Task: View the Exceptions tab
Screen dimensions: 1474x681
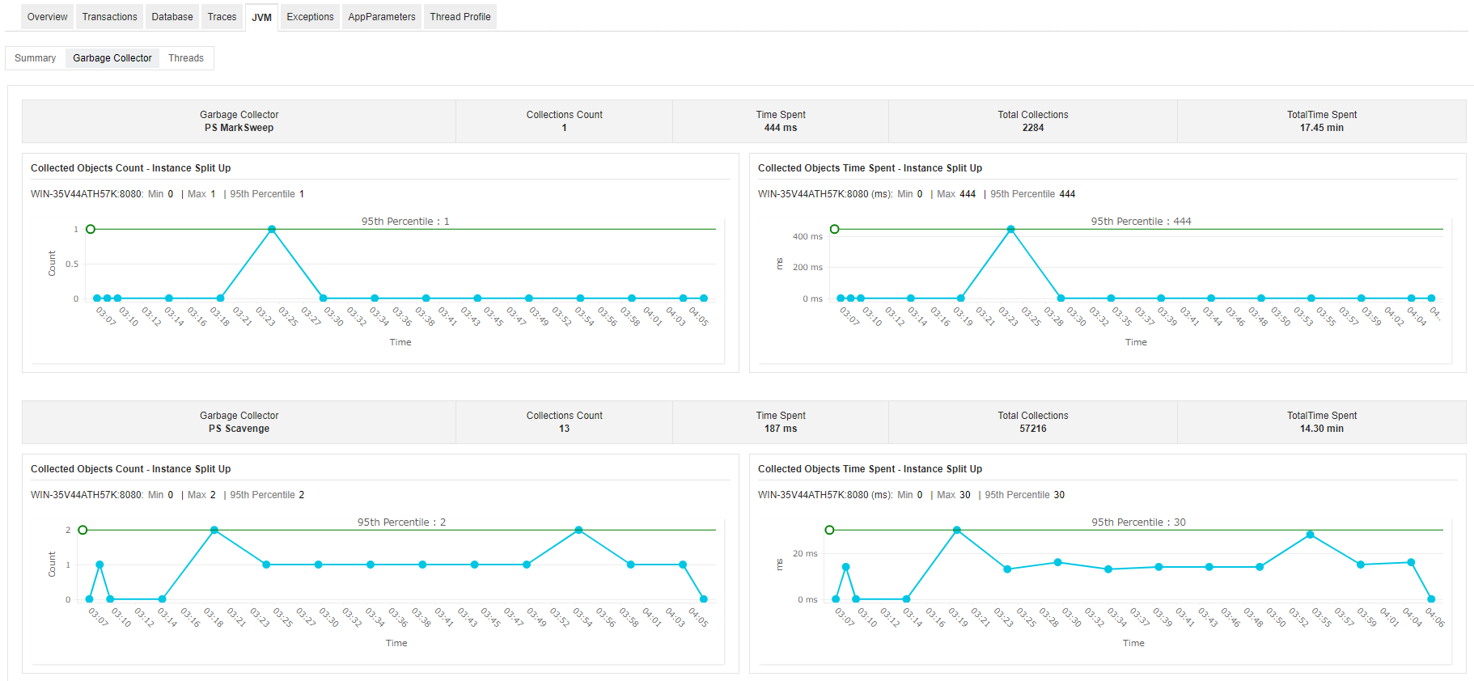Action: [310, 17]
